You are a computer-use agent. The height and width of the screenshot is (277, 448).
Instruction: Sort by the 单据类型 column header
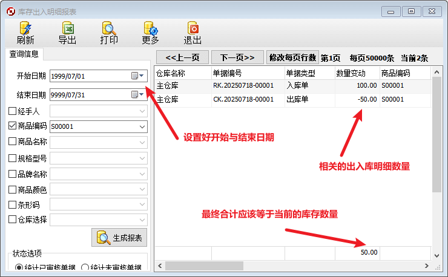tap(310, 73)
